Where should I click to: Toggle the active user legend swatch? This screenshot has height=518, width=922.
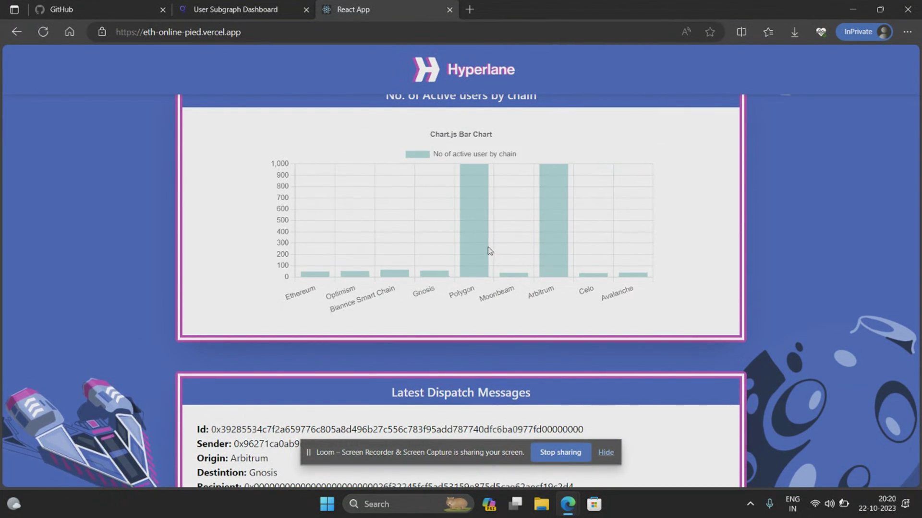tap(417, 154)
